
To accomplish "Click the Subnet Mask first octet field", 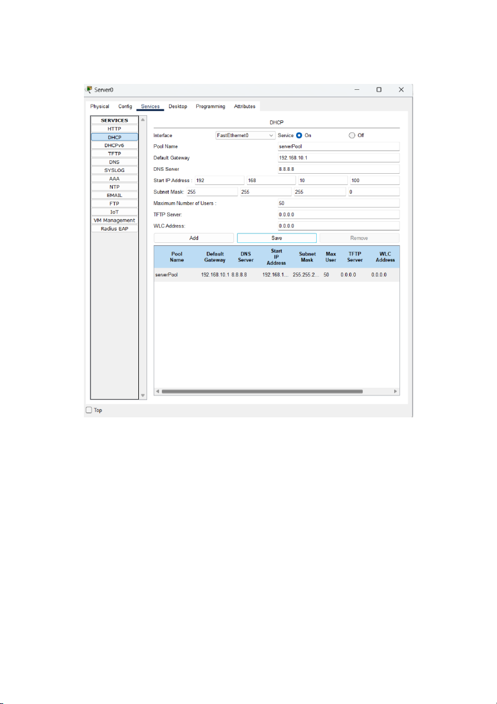I will click(212, 192).
